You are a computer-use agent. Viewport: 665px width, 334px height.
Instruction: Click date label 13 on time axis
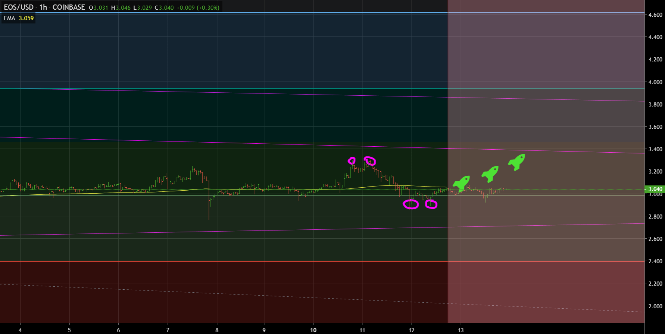pos(461,330)
